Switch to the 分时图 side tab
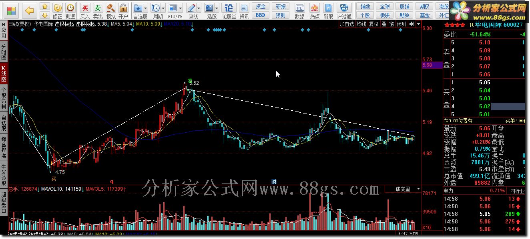Viewport: 530px width, 239px height. coord(4,52)
